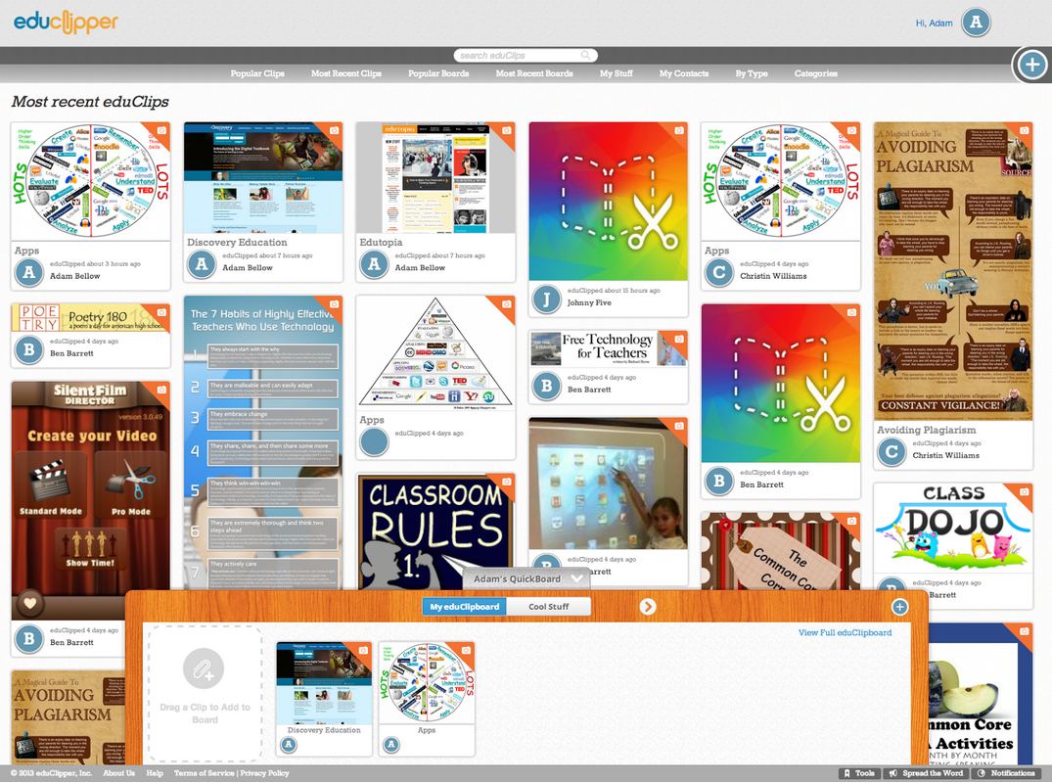Click the search magnifier icon
This screenshot has width=1052, height=783.
point(585,56)
